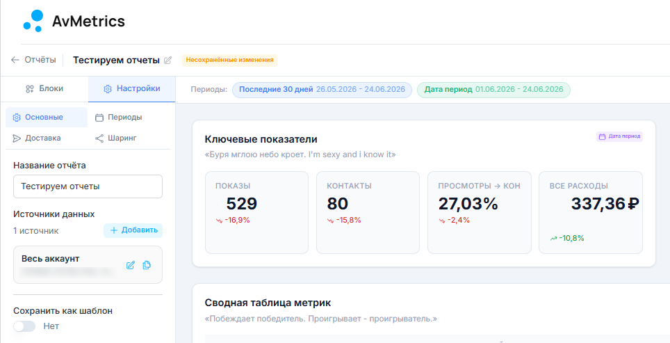The height and width of the screenshot is (343, 670).
Task: Click the «Буря мглою небо кроет» subtitle
Action: [300, 154]
